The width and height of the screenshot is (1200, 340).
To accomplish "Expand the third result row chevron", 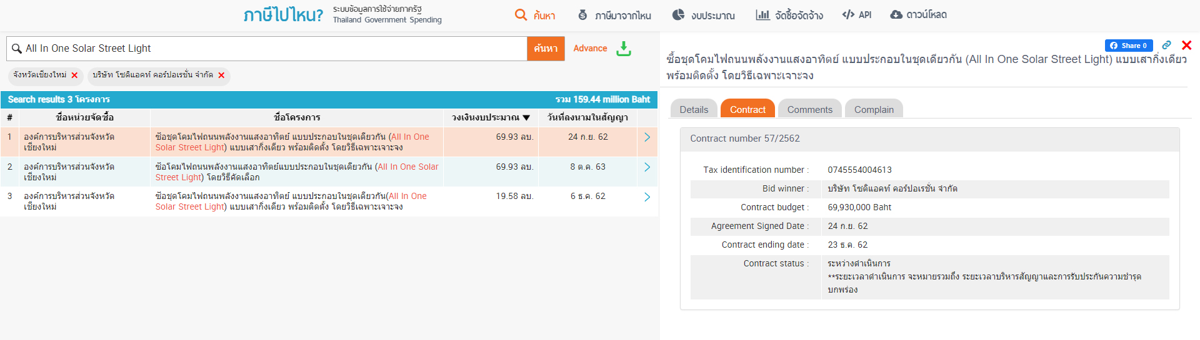I will tap(647, 197).
